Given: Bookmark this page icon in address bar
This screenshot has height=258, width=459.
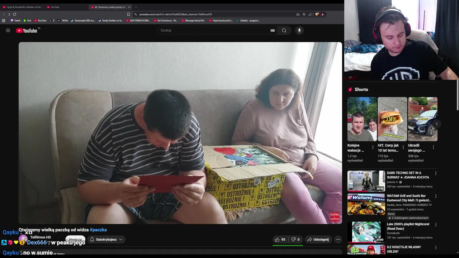Looking at the screenshot, I should [x=128, y=14].
